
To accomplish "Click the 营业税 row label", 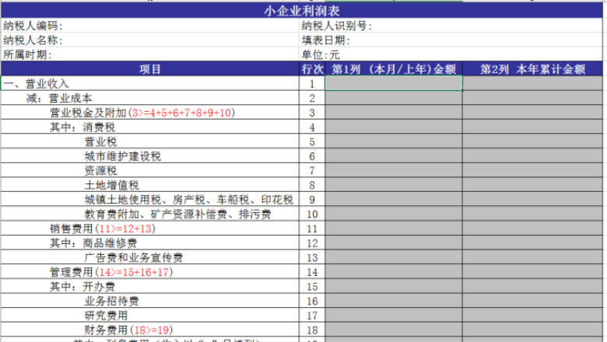I will pyautogui.click(x=150, y=141).
